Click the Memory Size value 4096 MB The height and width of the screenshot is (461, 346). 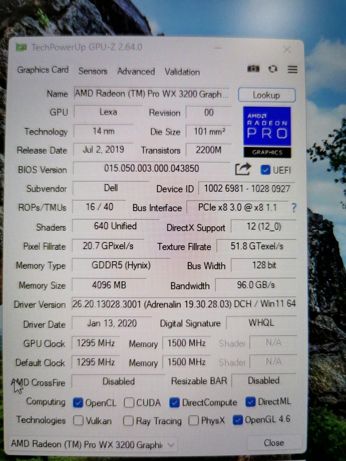click(x=109, y=285)
